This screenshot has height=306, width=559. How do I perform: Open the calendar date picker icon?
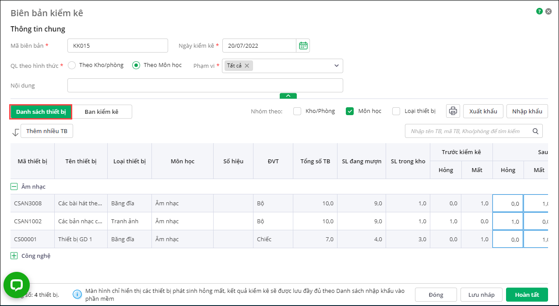303,46
